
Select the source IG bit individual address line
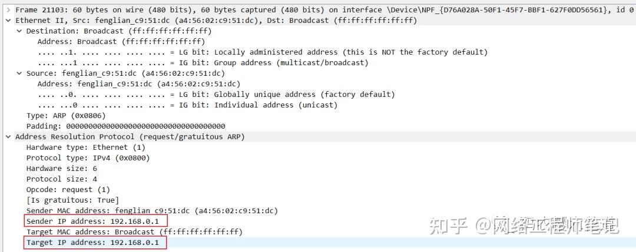click(x=187, y=105)
